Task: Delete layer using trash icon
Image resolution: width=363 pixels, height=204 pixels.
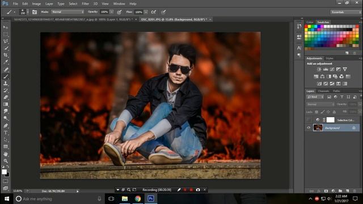Action: 354,191
